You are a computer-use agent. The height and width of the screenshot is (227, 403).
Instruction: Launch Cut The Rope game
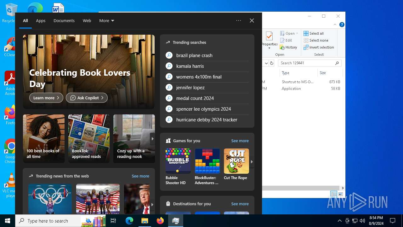(x=236, y=164)
